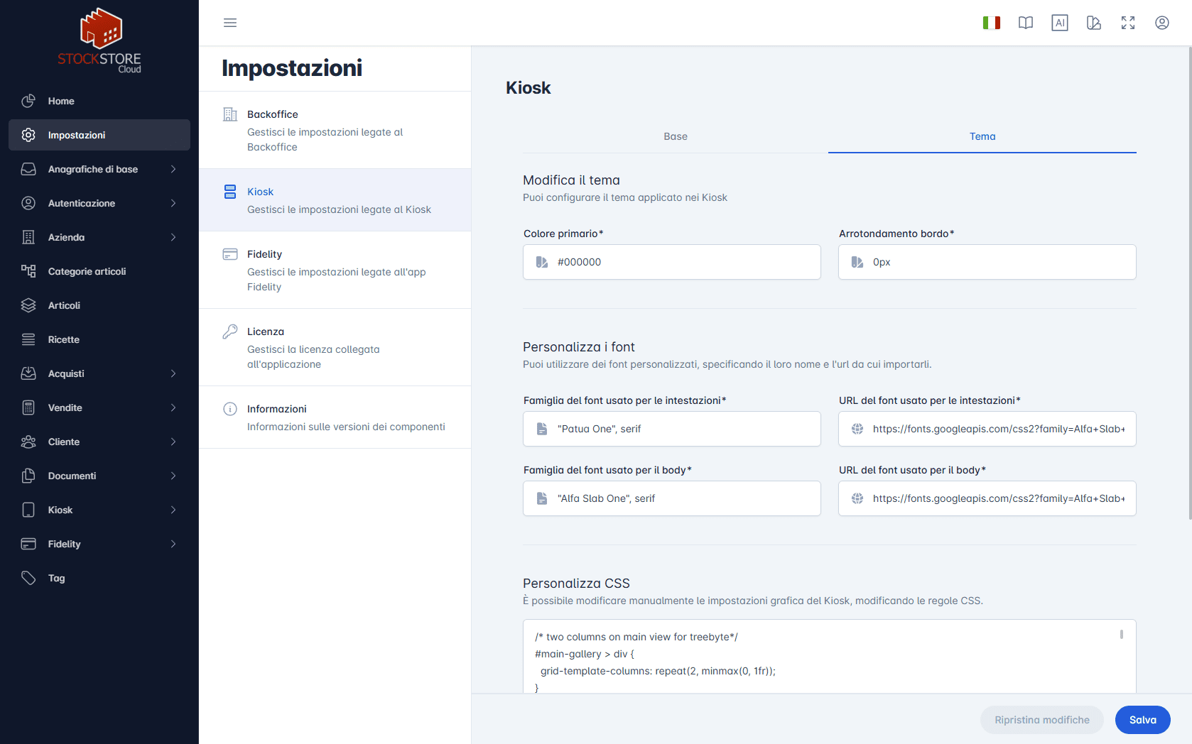The width and height of the screenshot is (1192, 744).
Task: Open the documentation book icon
Action: 1025,23
